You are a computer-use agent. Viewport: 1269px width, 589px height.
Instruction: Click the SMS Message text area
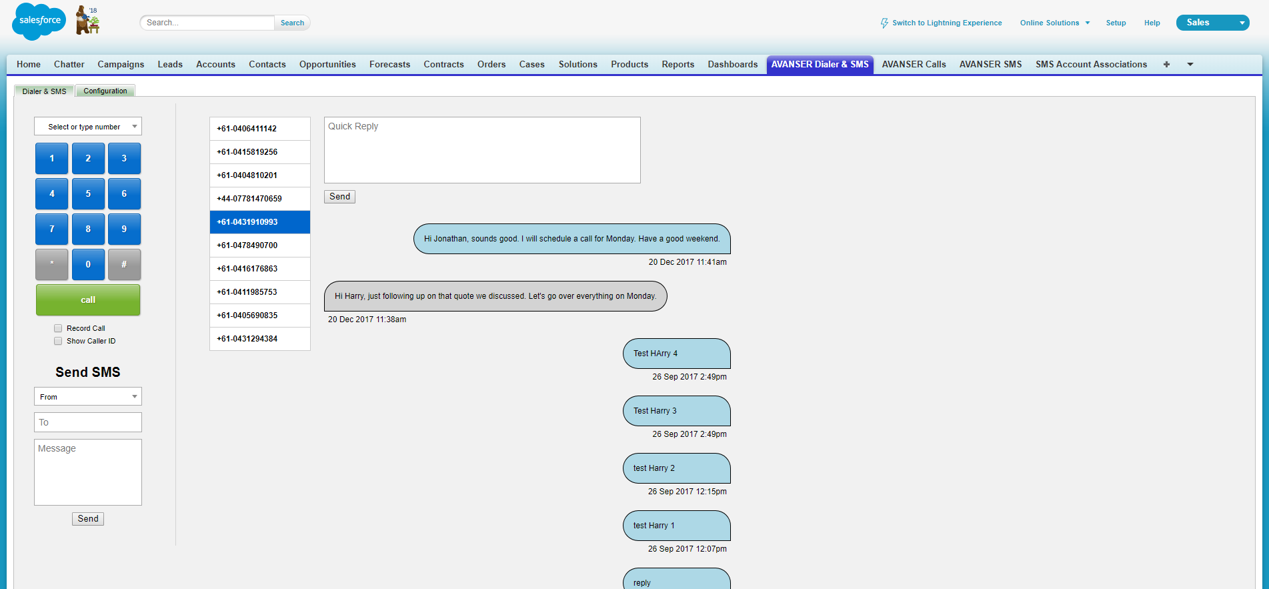point(88,472)
